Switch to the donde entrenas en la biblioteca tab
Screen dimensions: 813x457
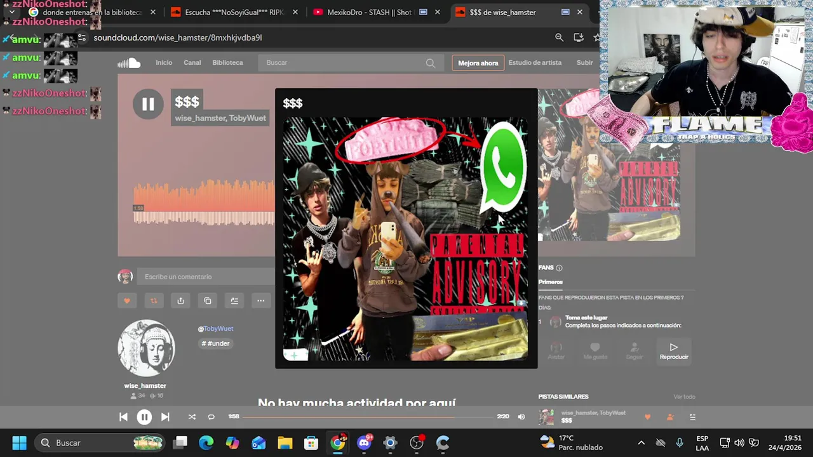click(92, 12)
